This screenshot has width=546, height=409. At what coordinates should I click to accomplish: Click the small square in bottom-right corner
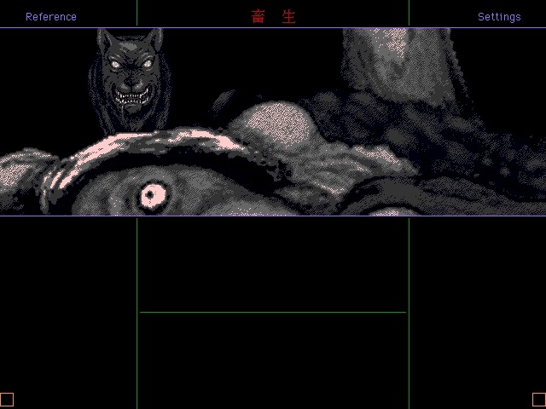tap(539, 400)
